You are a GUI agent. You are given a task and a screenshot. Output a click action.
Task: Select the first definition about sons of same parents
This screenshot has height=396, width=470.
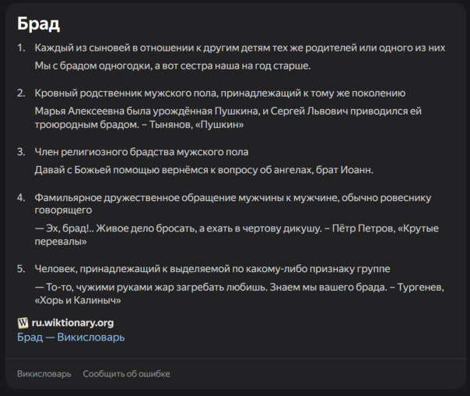coord(240,48)
